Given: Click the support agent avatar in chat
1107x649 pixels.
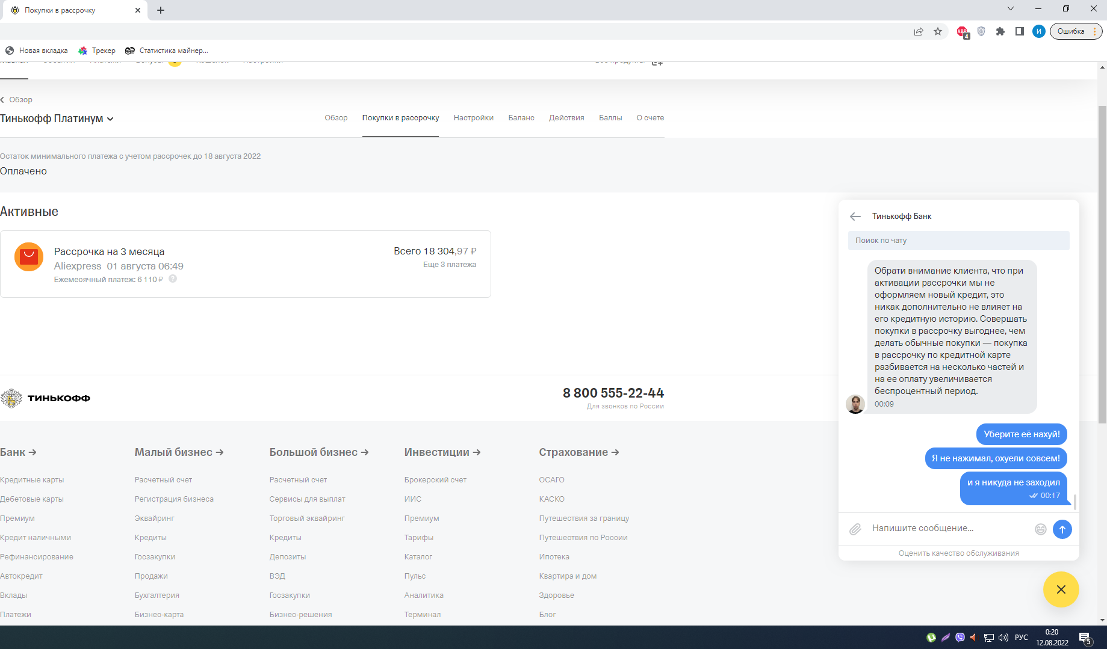Looking at the screenshot, I should pyautogui.click(x=855, y=404).
